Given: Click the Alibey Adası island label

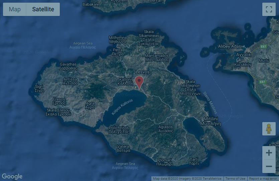Looking at the screenshot, I should click(230, 46).
